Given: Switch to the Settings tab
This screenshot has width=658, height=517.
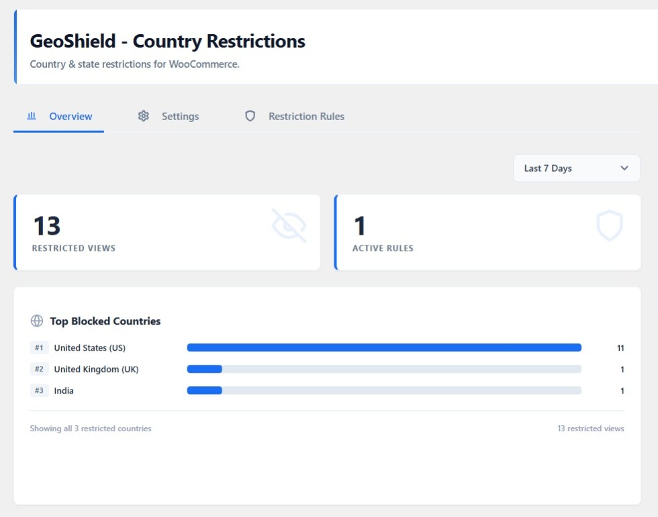Looking at the screenshot, I should [x=169, y=117].
